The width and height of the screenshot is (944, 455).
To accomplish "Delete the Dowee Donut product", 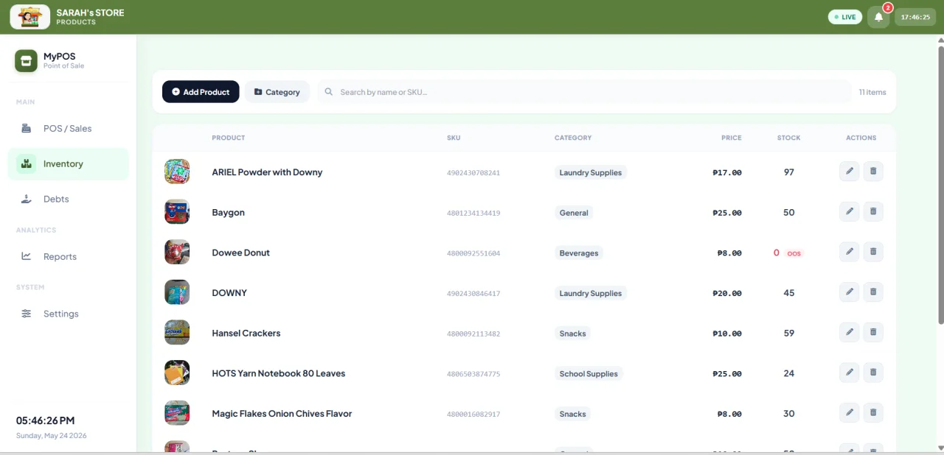I will [x=873, y=252].
